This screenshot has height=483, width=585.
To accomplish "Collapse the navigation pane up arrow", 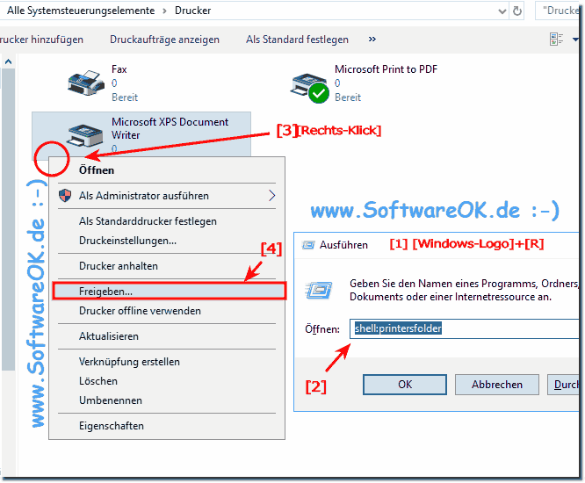I will tap(8, 61).
